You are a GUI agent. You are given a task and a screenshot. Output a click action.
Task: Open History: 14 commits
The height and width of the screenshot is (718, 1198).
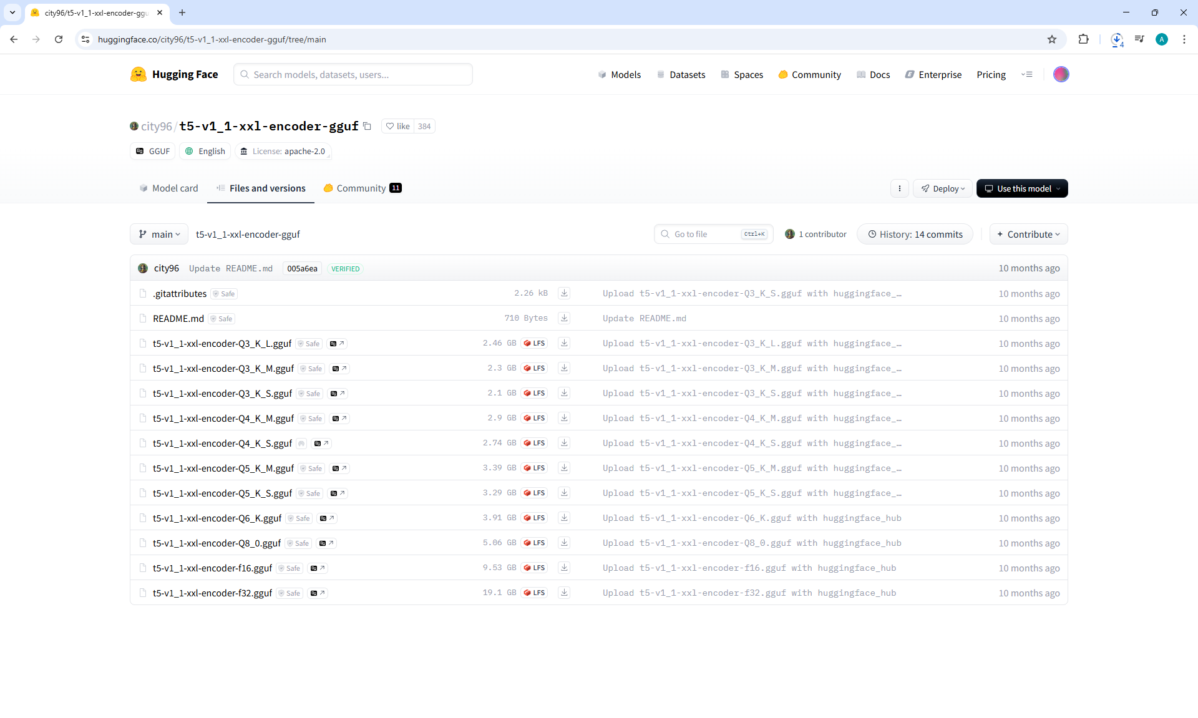915,235
